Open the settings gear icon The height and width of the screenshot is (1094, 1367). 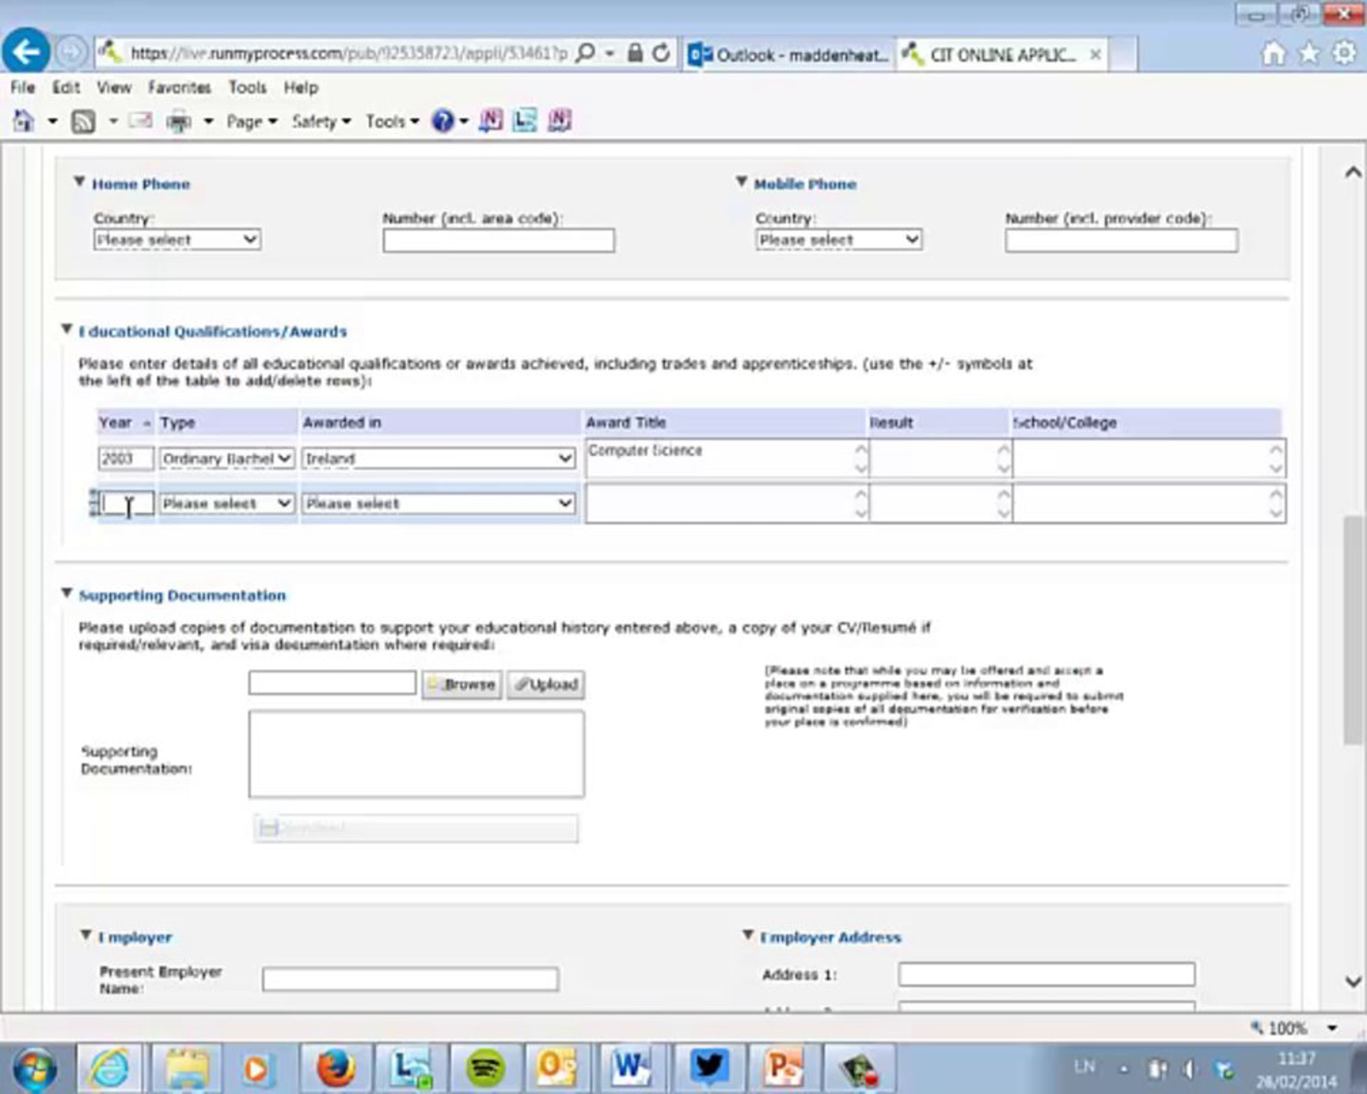[x=1344, y=53]
